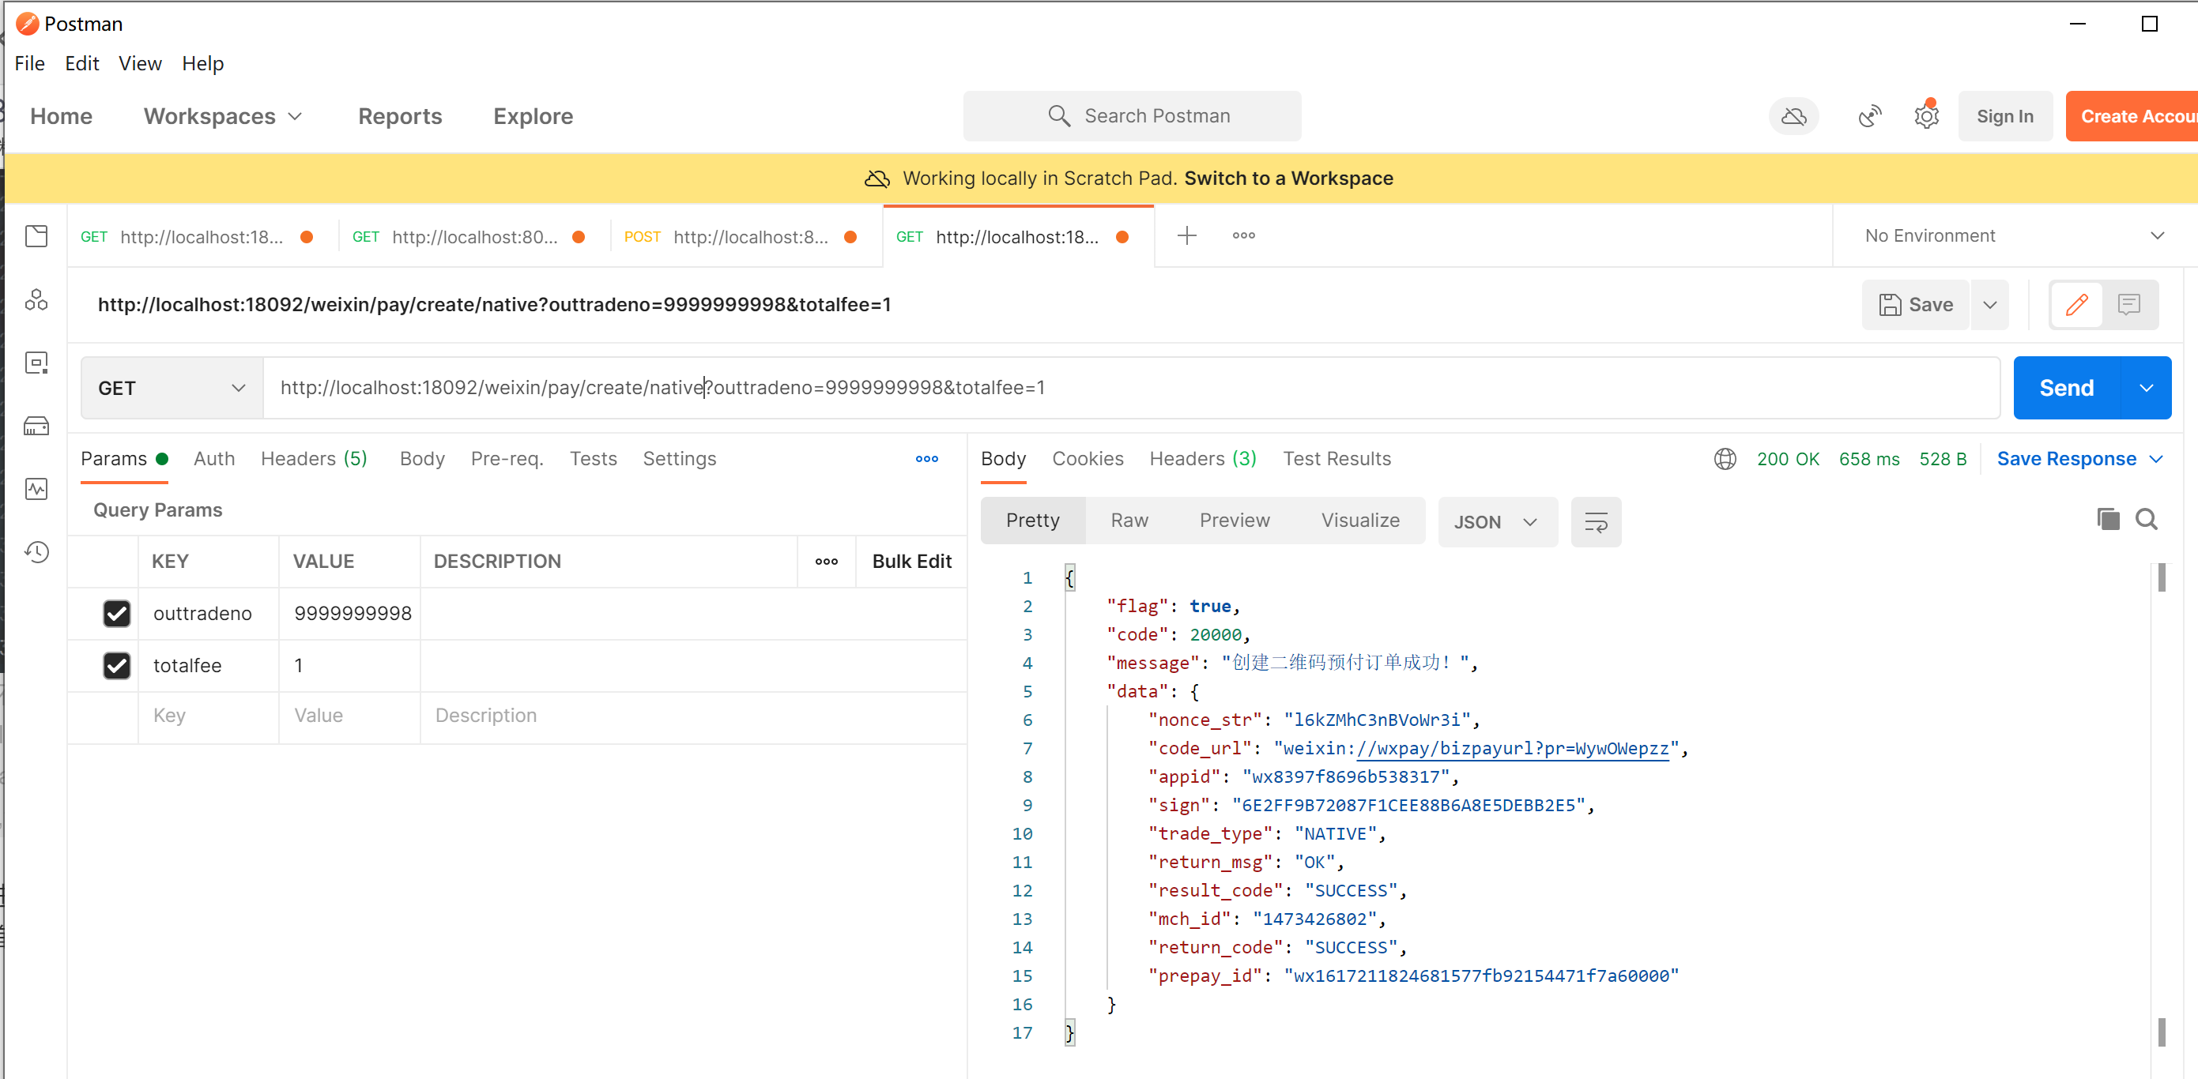Open the response Headers (3) tab
Image resolution: width=2198 pixels, height=1079 pixels.
1202,459
